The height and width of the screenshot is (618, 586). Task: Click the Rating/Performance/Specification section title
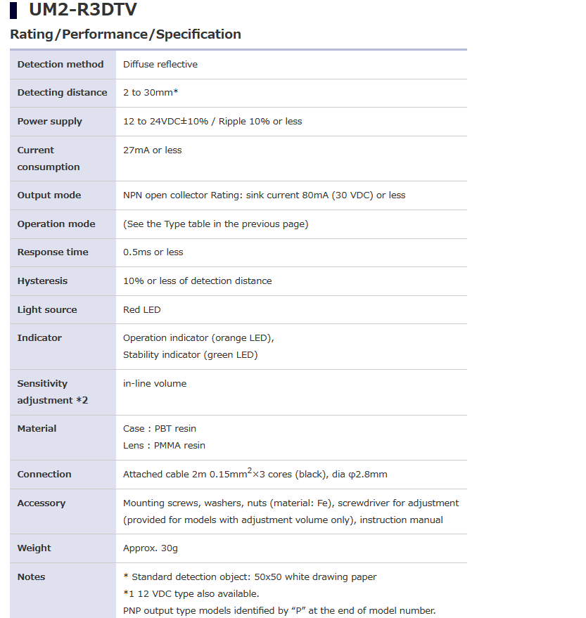click(x=125, y=34)
